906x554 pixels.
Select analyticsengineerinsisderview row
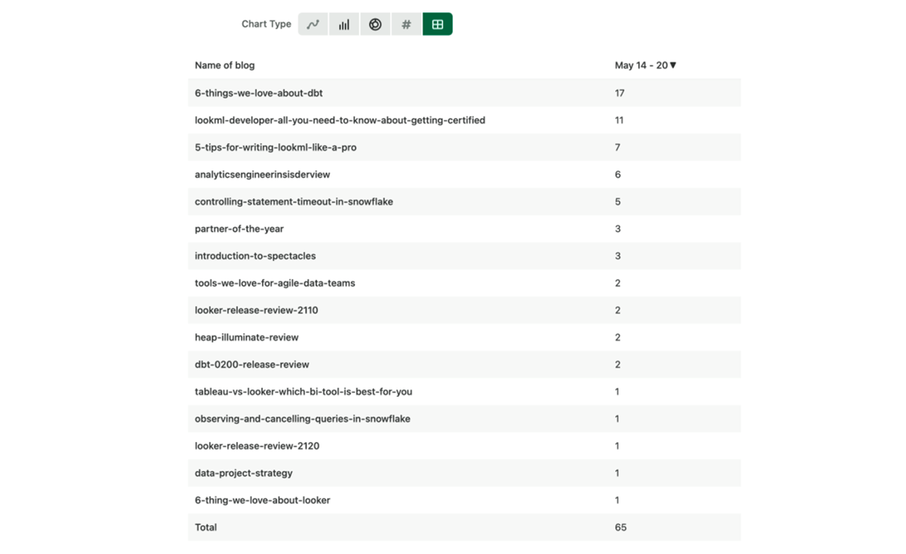click(465, 175)
